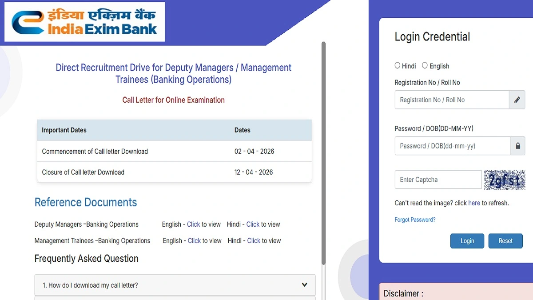Screen dimensions: 533x300
Task: View Management Trainees document in Hindi
Action: click(x=253, y=240)
